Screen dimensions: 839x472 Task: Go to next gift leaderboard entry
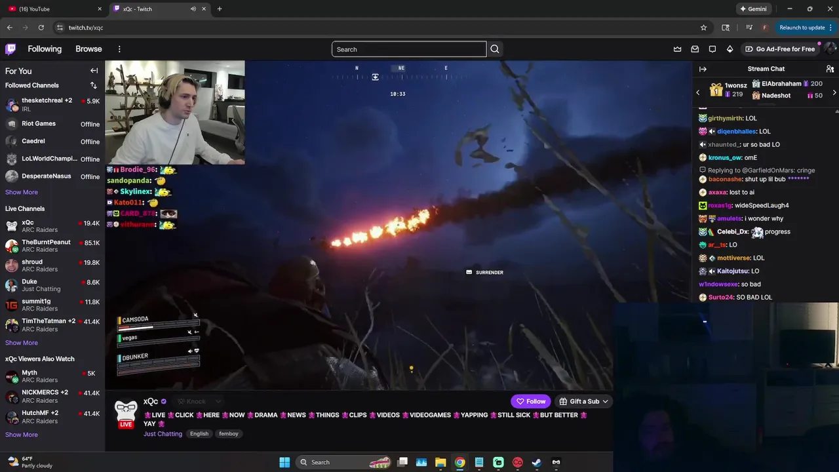[x=834, y=92]
